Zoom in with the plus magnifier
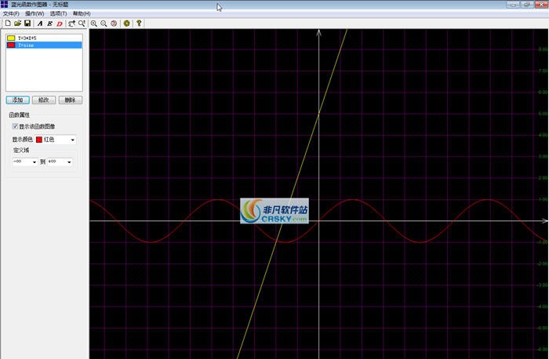The width and height of the screenshot is (549, 359). point(94,24)
